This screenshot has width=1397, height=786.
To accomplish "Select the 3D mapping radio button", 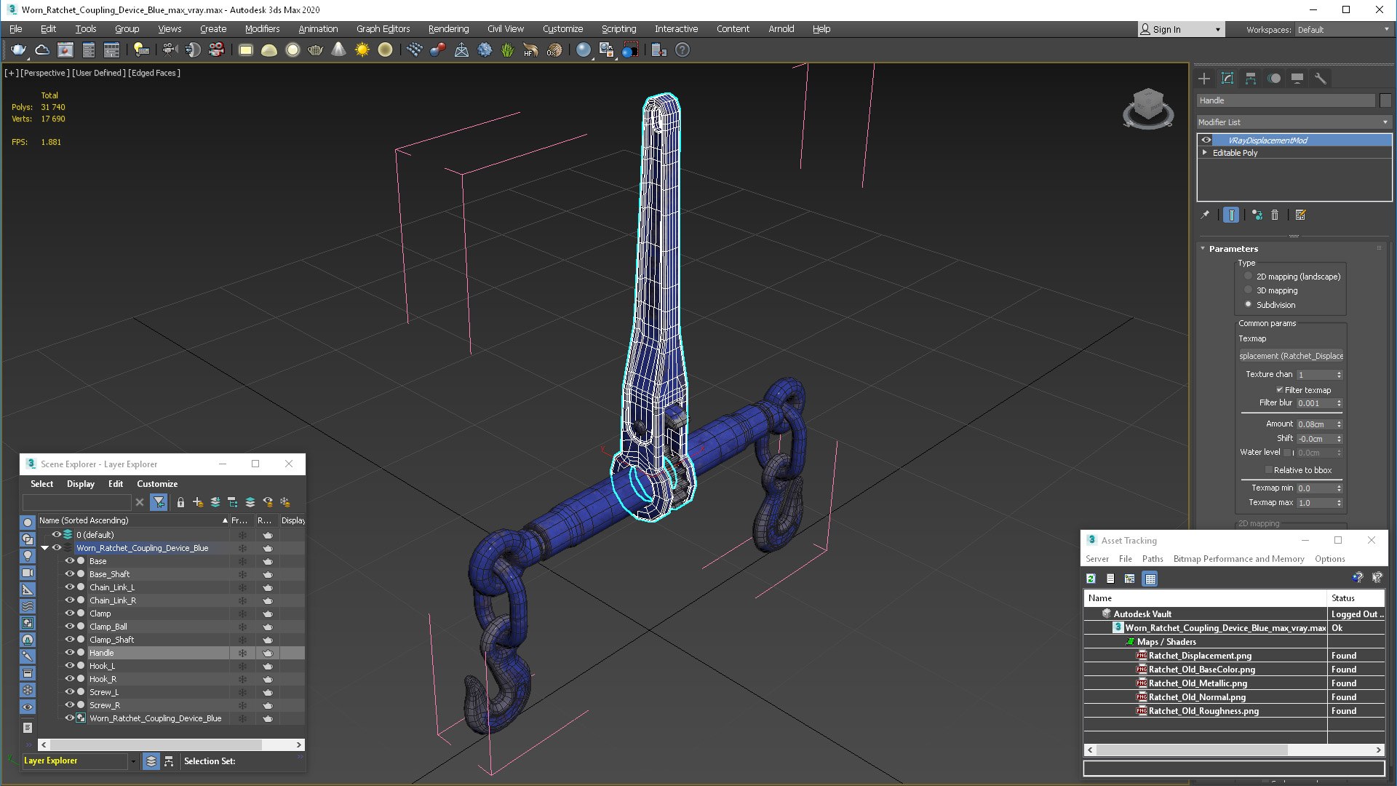I will coord(1249,290).
